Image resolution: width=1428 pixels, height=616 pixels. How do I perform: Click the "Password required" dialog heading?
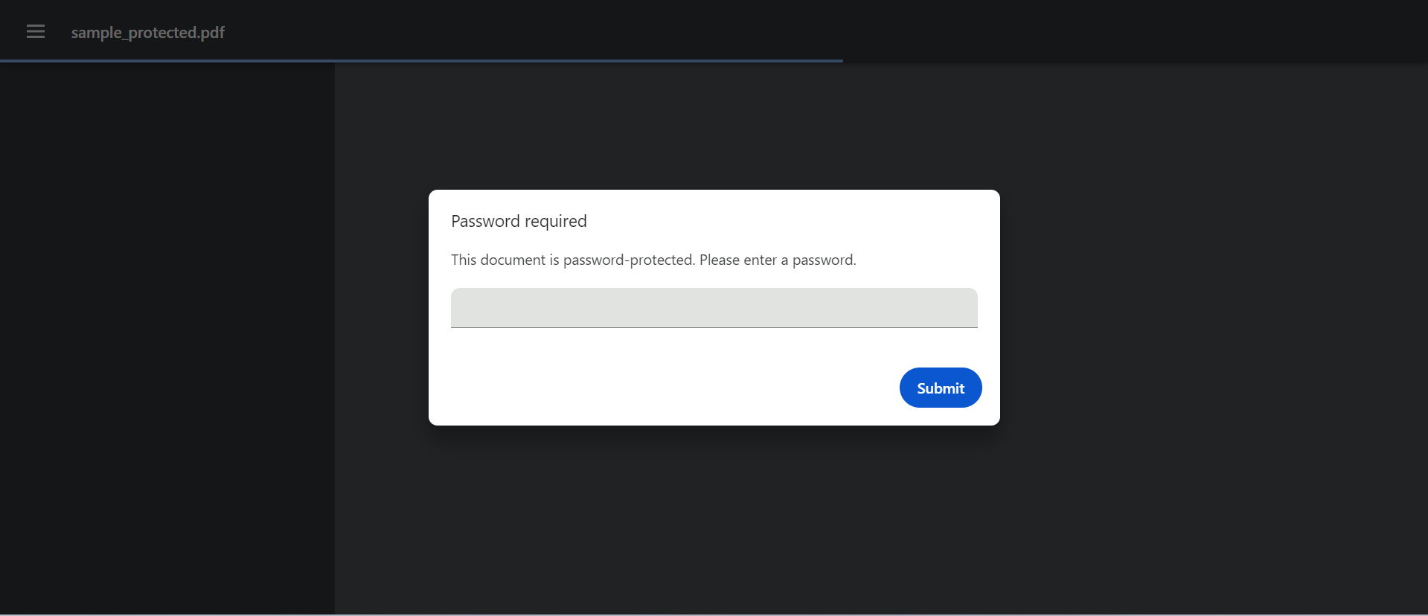(x=519, y=221)
